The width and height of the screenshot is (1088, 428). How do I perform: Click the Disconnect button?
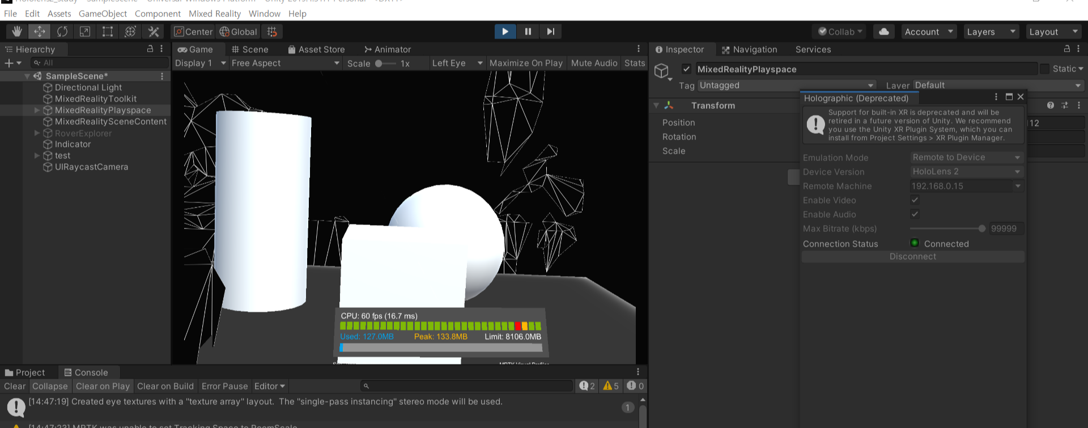point(913,257)
